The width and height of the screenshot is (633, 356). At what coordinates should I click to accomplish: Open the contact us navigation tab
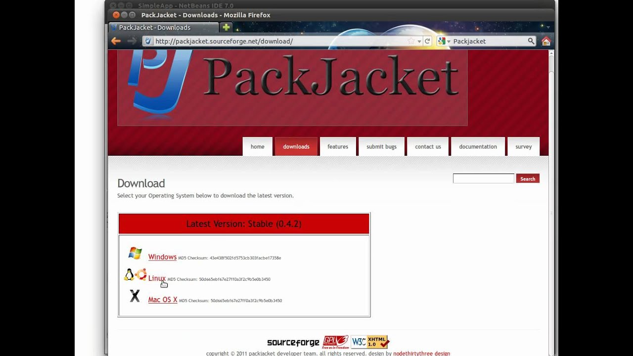pyautogui.click(x=428, y=146)
